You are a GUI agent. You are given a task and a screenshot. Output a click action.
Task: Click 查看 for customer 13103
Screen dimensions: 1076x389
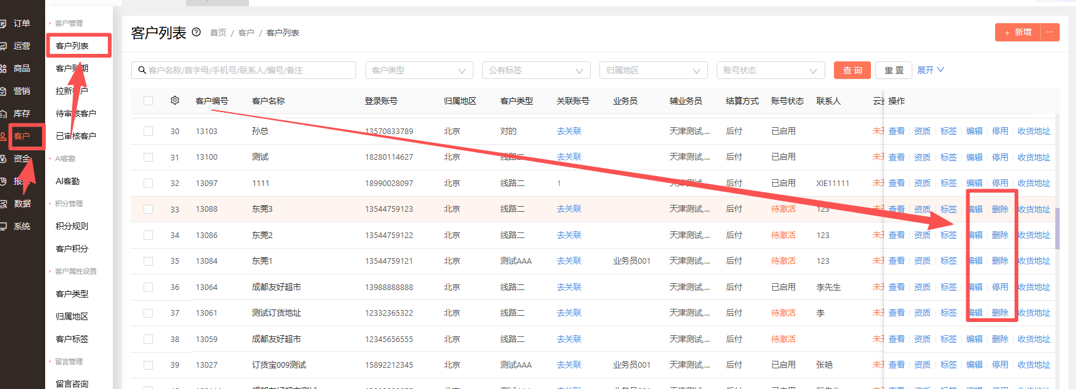[x=897, y=131]
